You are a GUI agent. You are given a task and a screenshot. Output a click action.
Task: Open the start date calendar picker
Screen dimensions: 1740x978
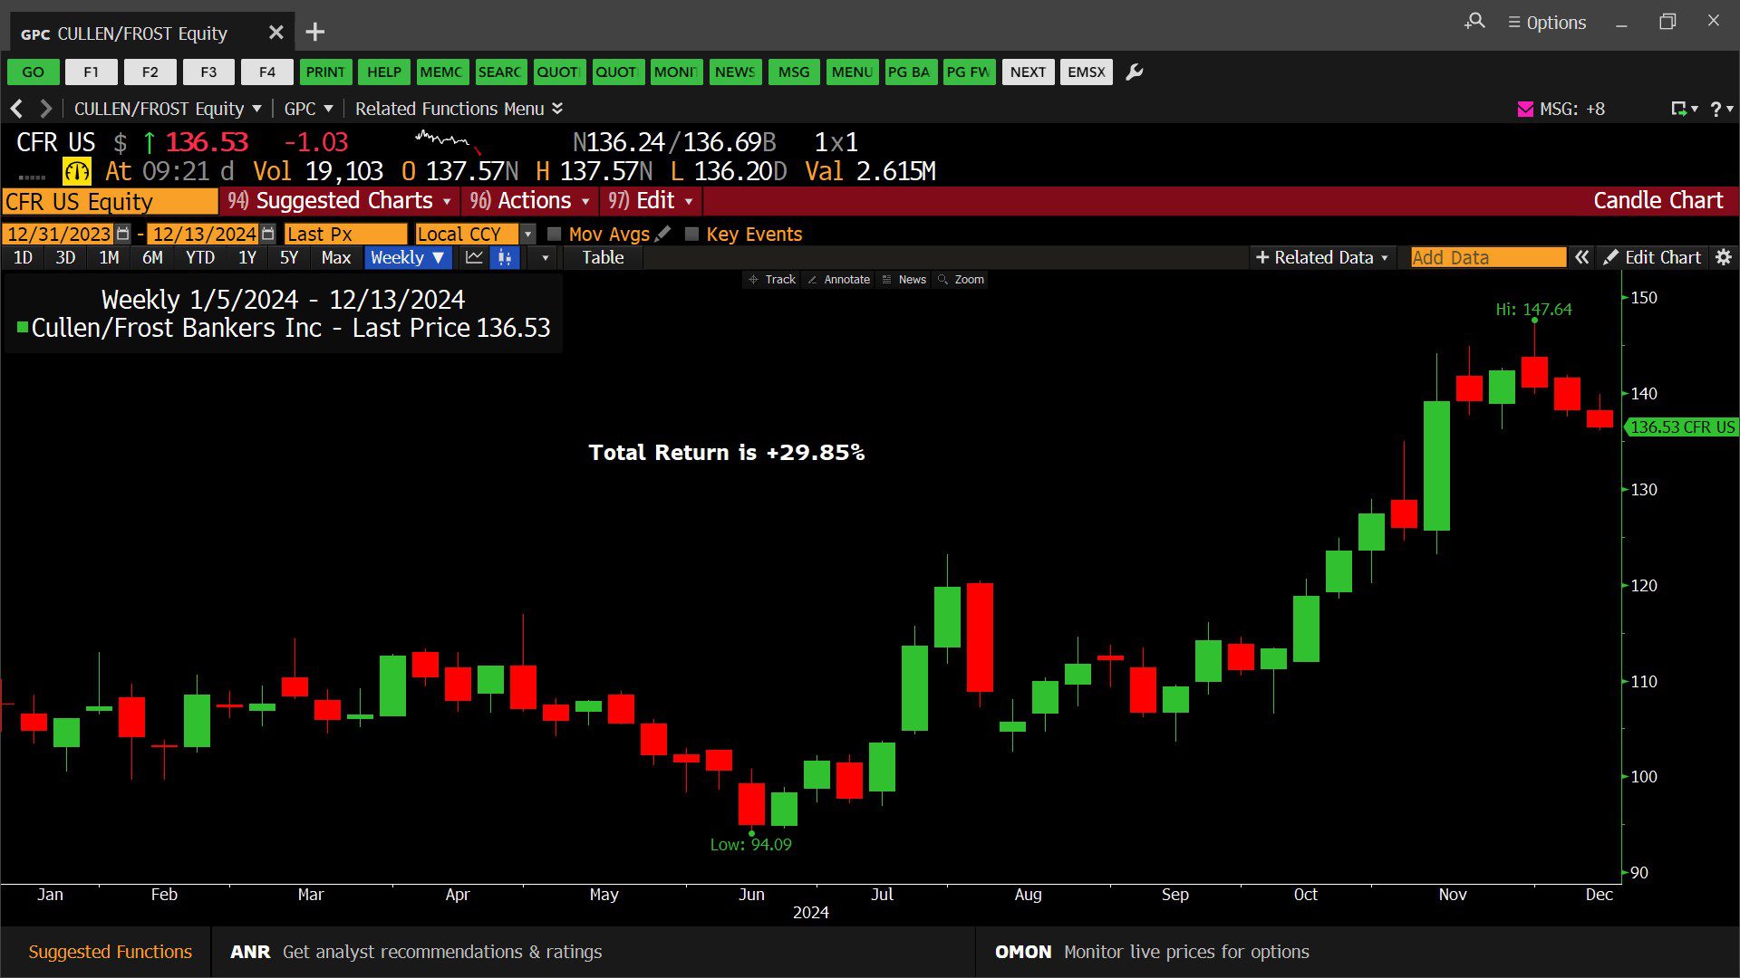coord(123,234)
